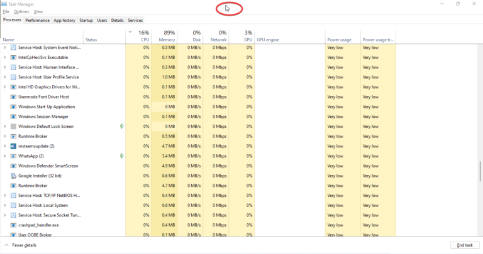Expand the WhatsApp (2) process group
The width and height of the screenshot is (483, 254).
pos(5,156)
